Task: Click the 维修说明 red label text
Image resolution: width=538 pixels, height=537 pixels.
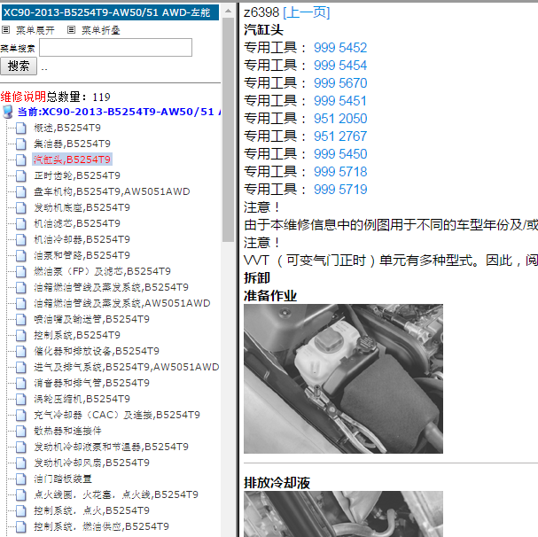Action: pos(23,97)
